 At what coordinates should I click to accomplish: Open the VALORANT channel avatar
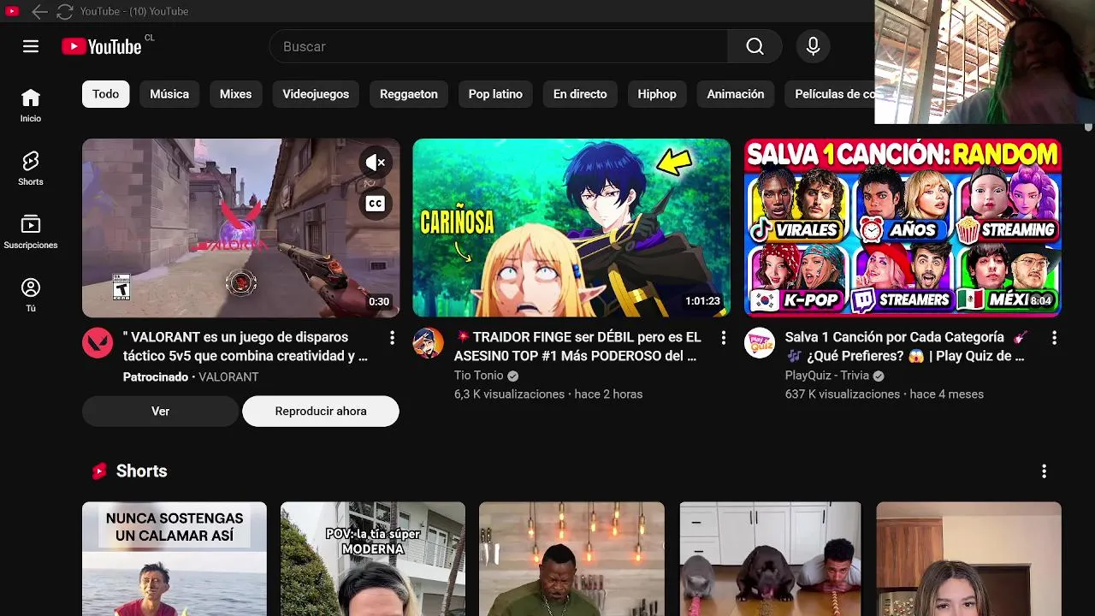pyautogui.click(x=98, y=342)
